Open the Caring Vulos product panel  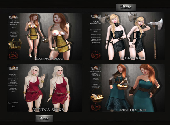click(45, 36)
